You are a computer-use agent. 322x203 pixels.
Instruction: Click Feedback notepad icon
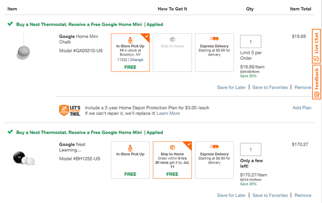(316, 95)
